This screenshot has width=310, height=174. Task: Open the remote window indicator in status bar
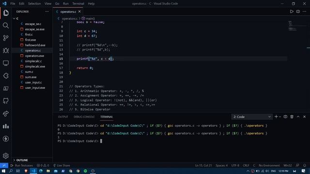pyautogui.click(x=4, y=165)
